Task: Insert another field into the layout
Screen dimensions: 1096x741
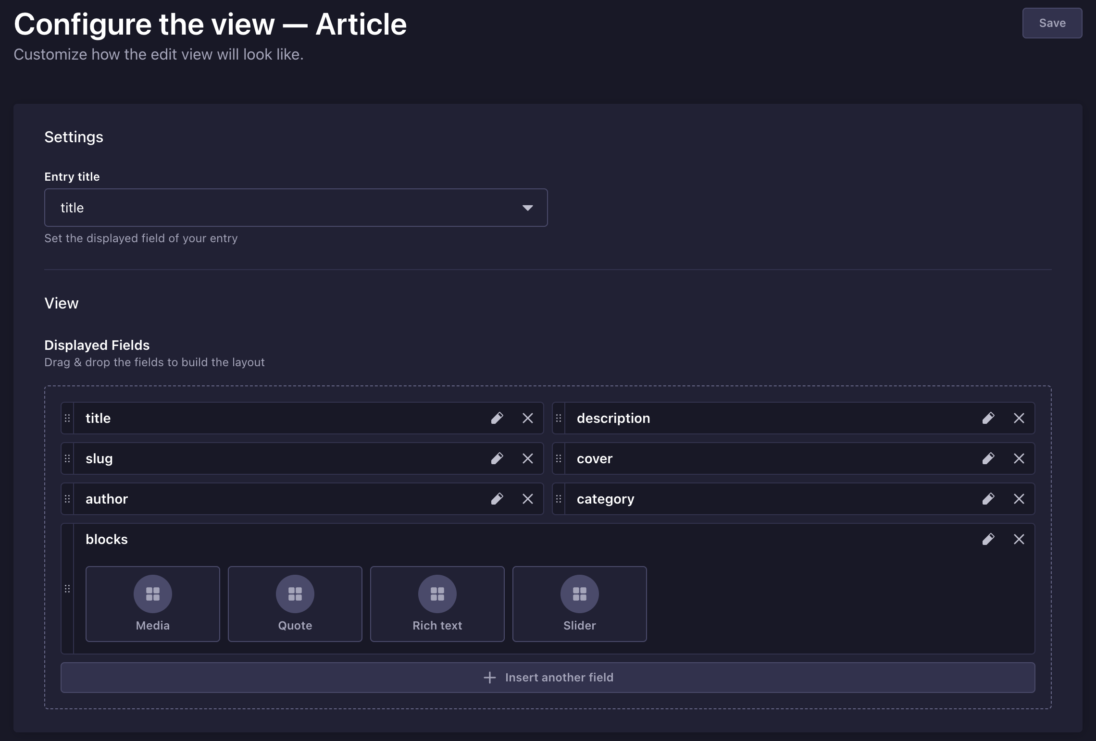Action: pyautogui.click(x=548, y=678)
